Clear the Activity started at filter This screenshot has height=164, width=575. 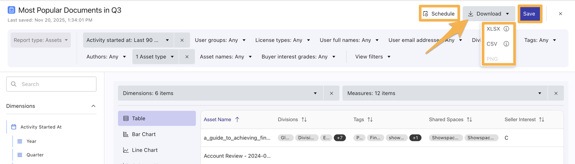(x=182, y=40)
